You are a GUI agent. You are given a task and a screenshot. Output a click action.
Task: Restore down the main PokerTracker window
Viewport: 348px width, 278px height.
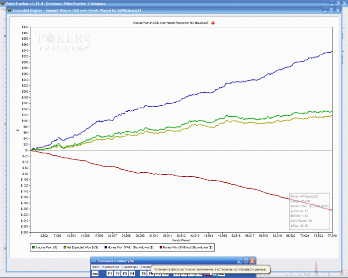tap(338, 3)
